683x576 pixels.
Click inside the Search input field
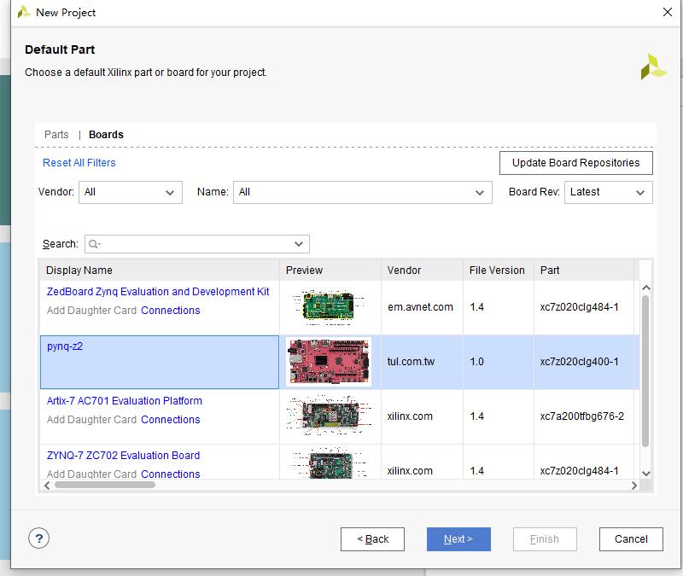tap(197, 244)
